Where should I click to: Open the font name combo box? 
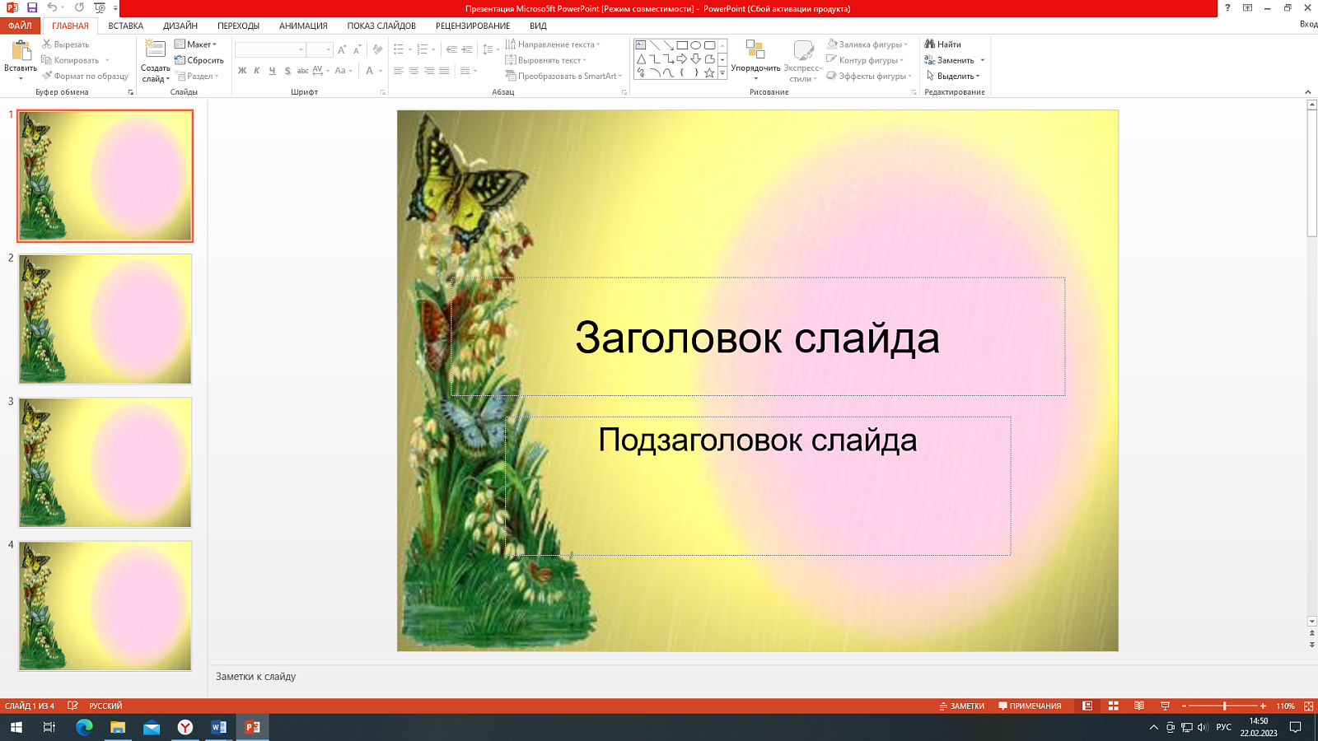pos(269,50)
